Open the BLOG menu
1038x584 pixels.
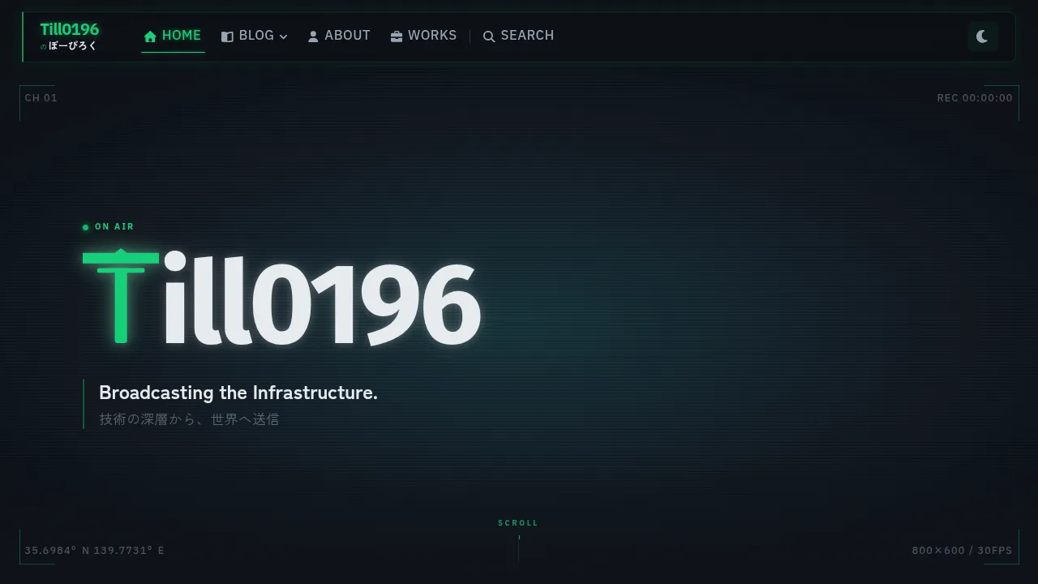(256, 36)
